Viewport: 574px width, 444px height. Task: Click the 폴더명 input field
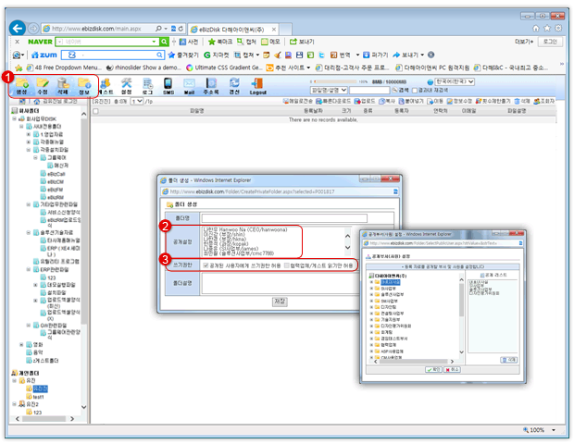click(x=284, y=218)
